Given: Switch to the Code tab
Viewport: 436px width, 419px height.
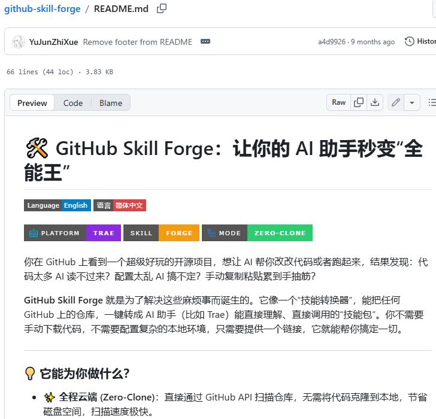Looking at the screenshot, I should [73, 103].
